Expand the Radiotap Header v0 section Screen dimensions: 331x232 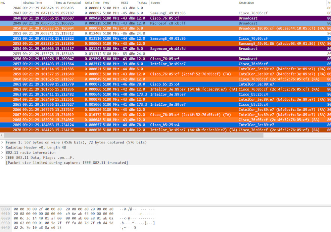pos(2,147)
